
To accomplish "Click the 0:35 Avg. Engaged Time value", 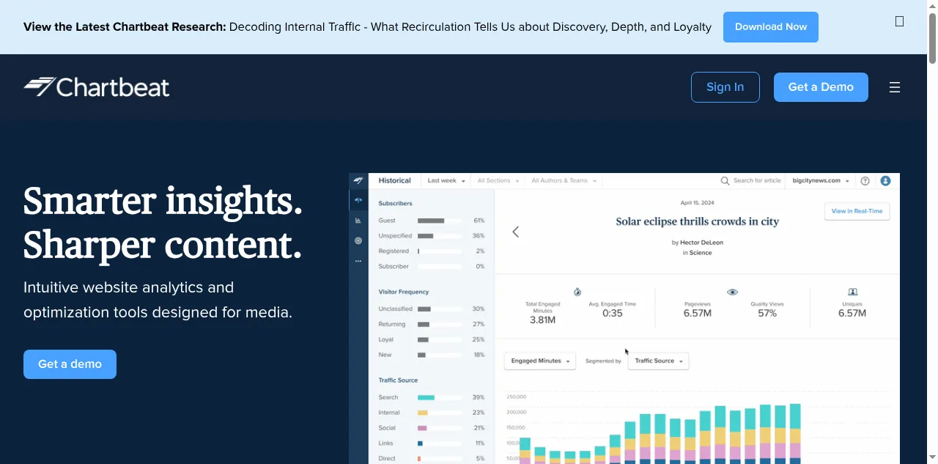I will pos(613,314).
